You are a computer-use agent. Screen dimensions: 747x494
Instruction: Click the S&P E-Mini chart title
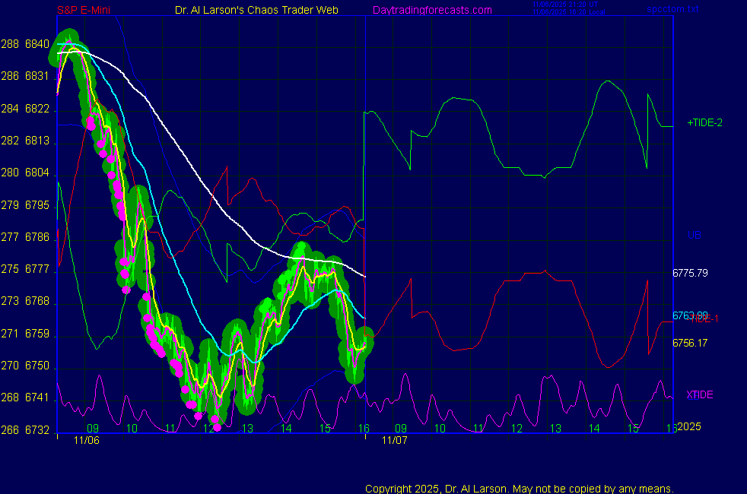tap(84, 10)
